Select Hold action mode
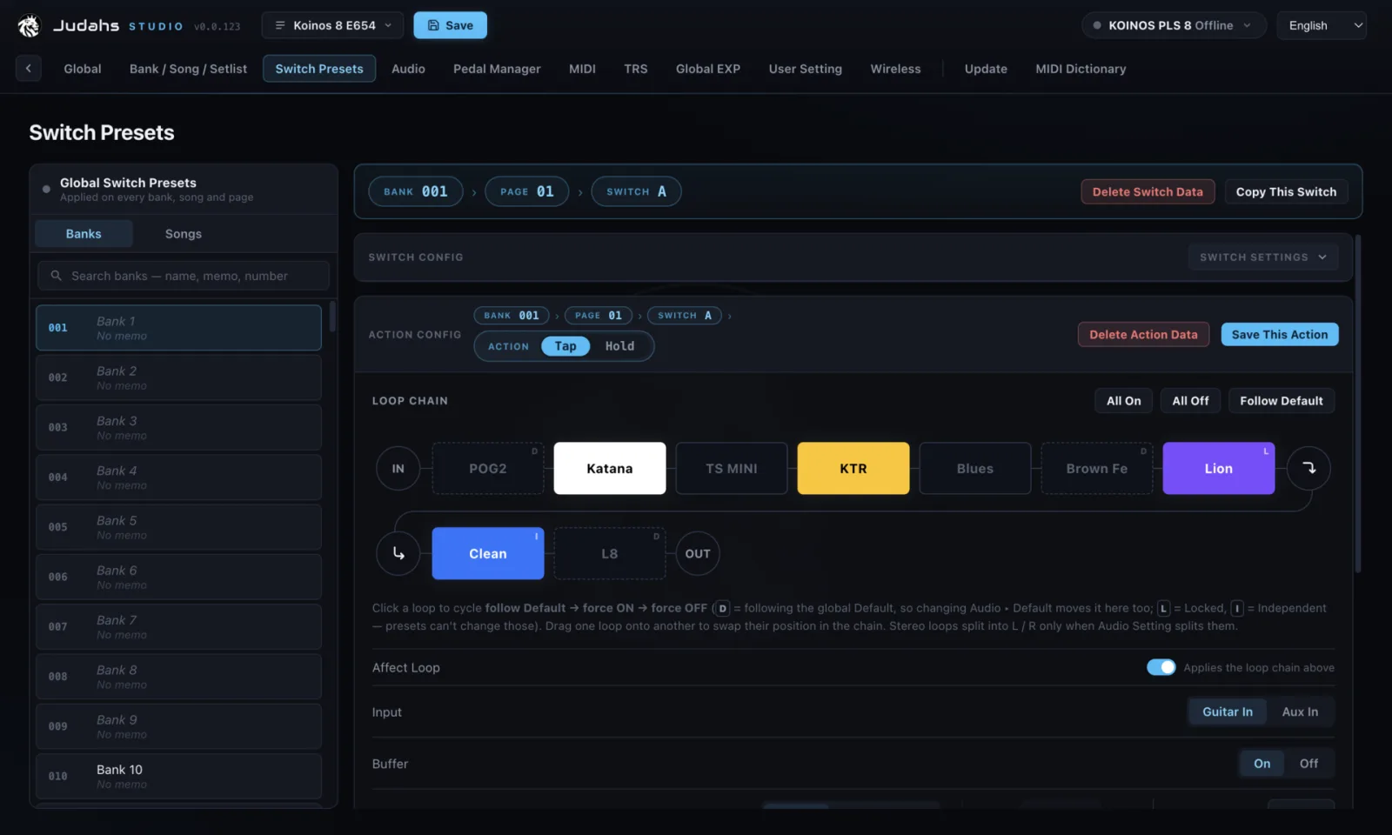The image size is (1392, 835). 619,346
